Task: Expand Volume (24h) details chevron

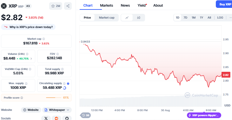Action: click(x=31, y=59)
